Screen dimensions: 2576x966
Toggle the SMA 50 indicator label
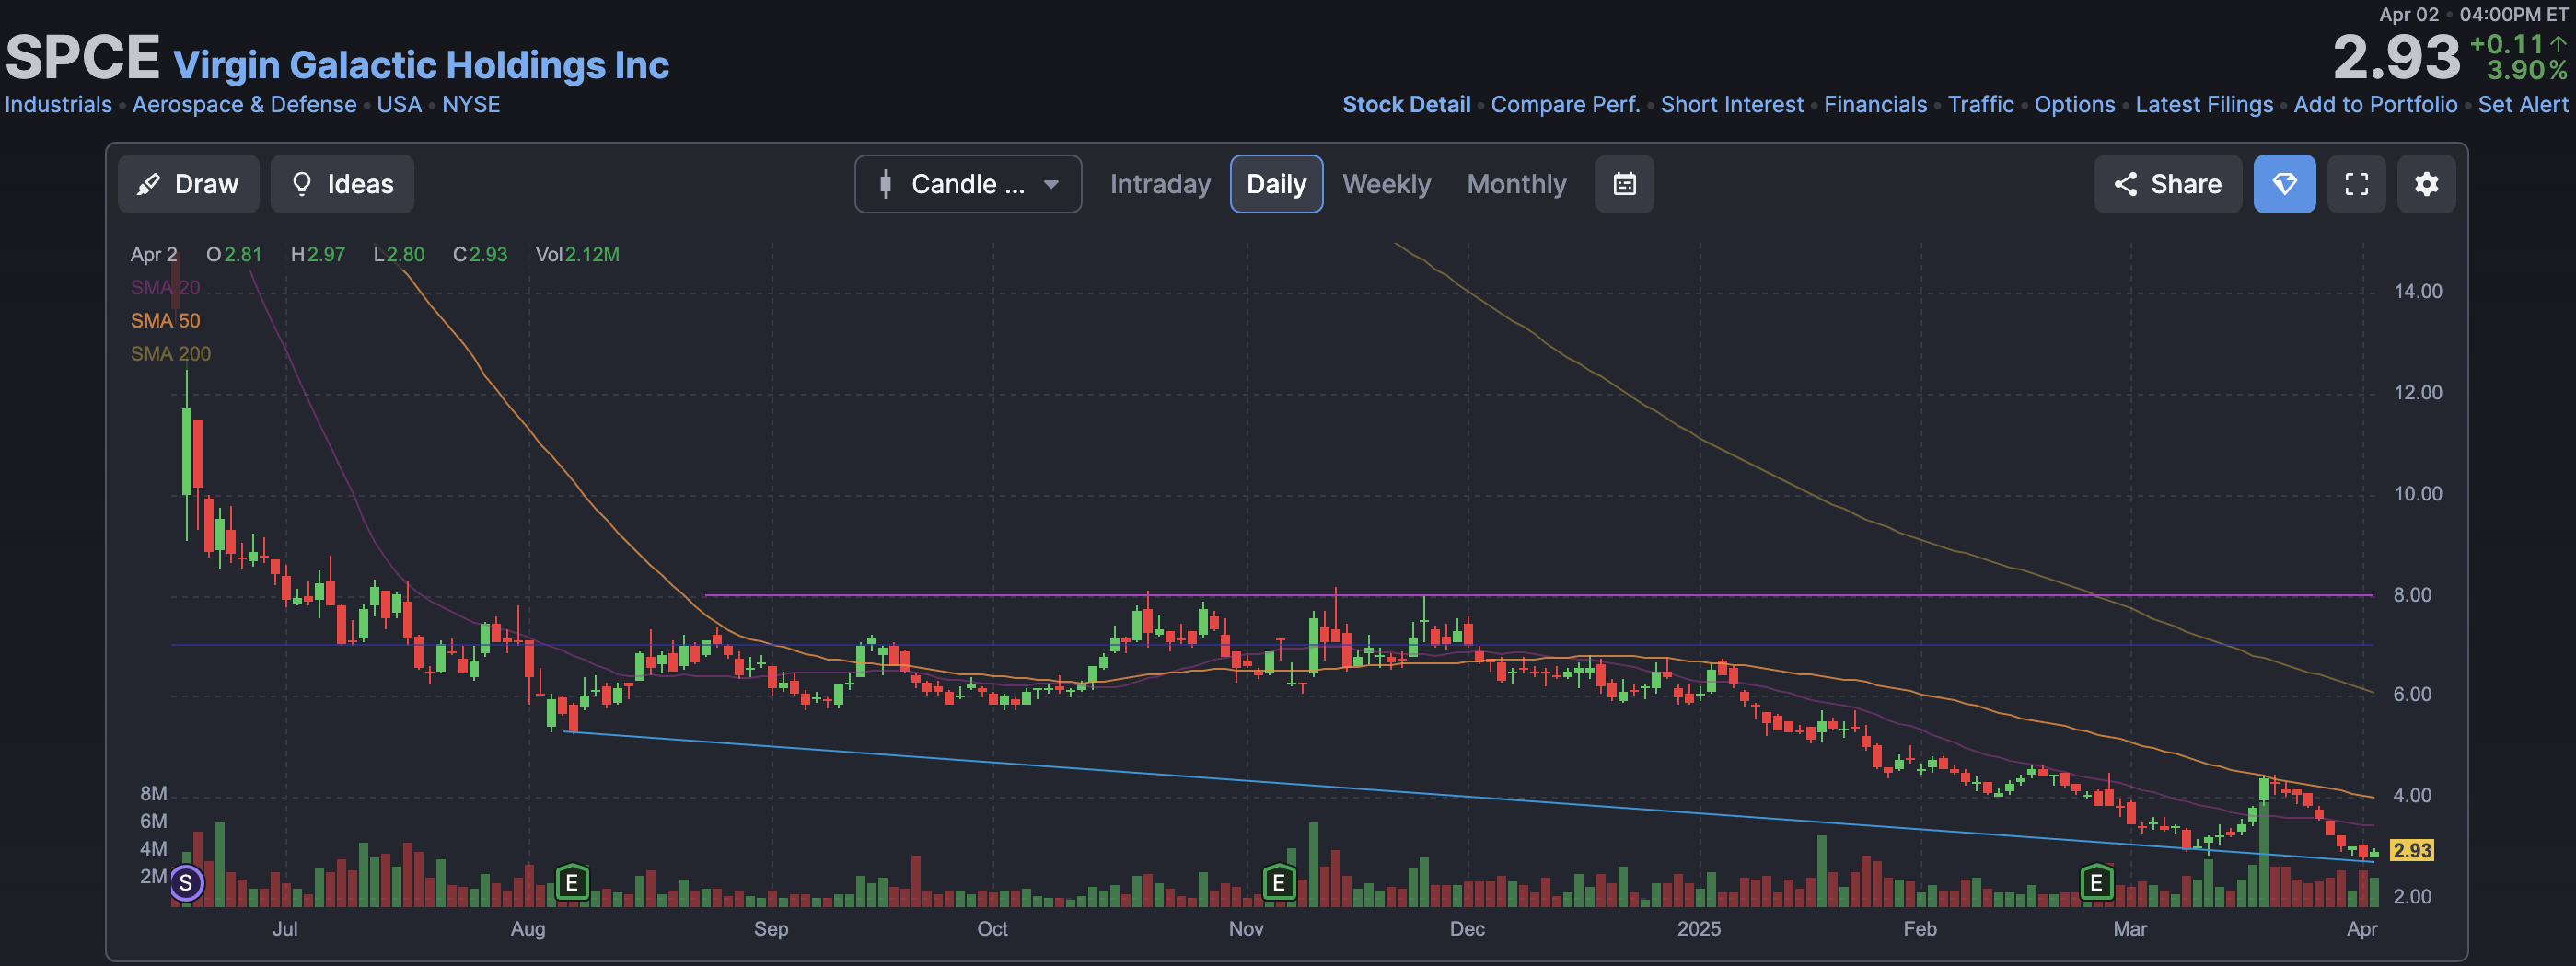tap(165, 321)
